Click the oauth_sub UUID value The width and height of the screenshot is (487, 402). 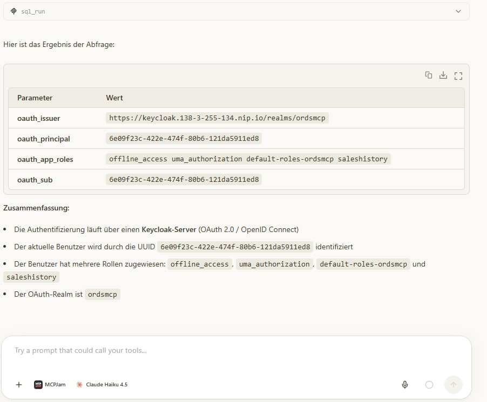tap(184, 180)
